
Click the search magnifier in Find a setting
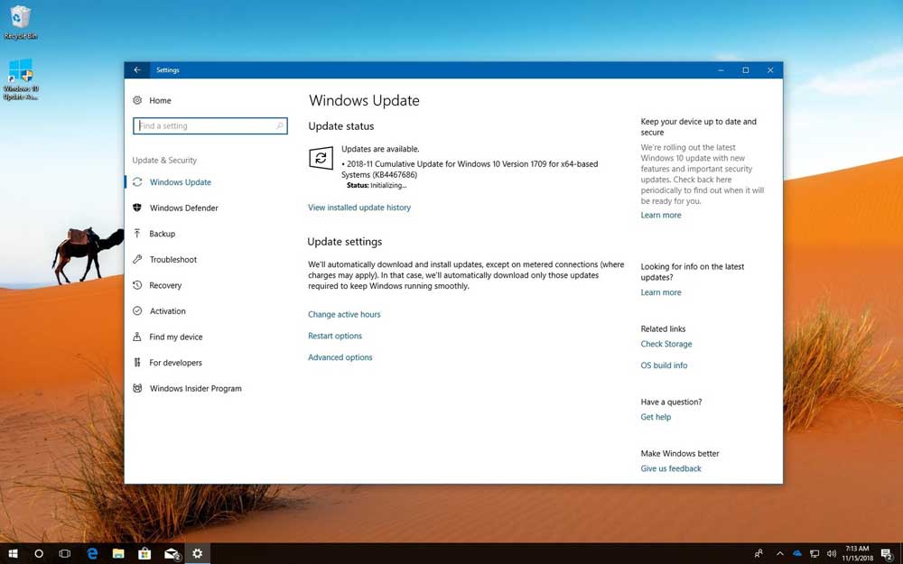[x=280, y=125]
